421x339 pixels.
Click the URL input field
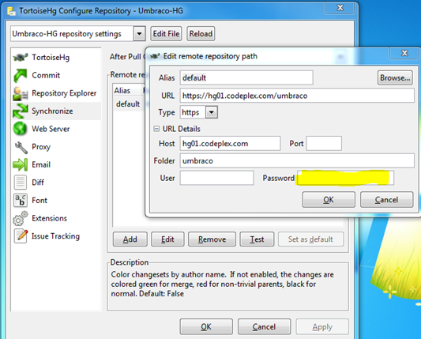pyautogui.click(x=297, y=96)
